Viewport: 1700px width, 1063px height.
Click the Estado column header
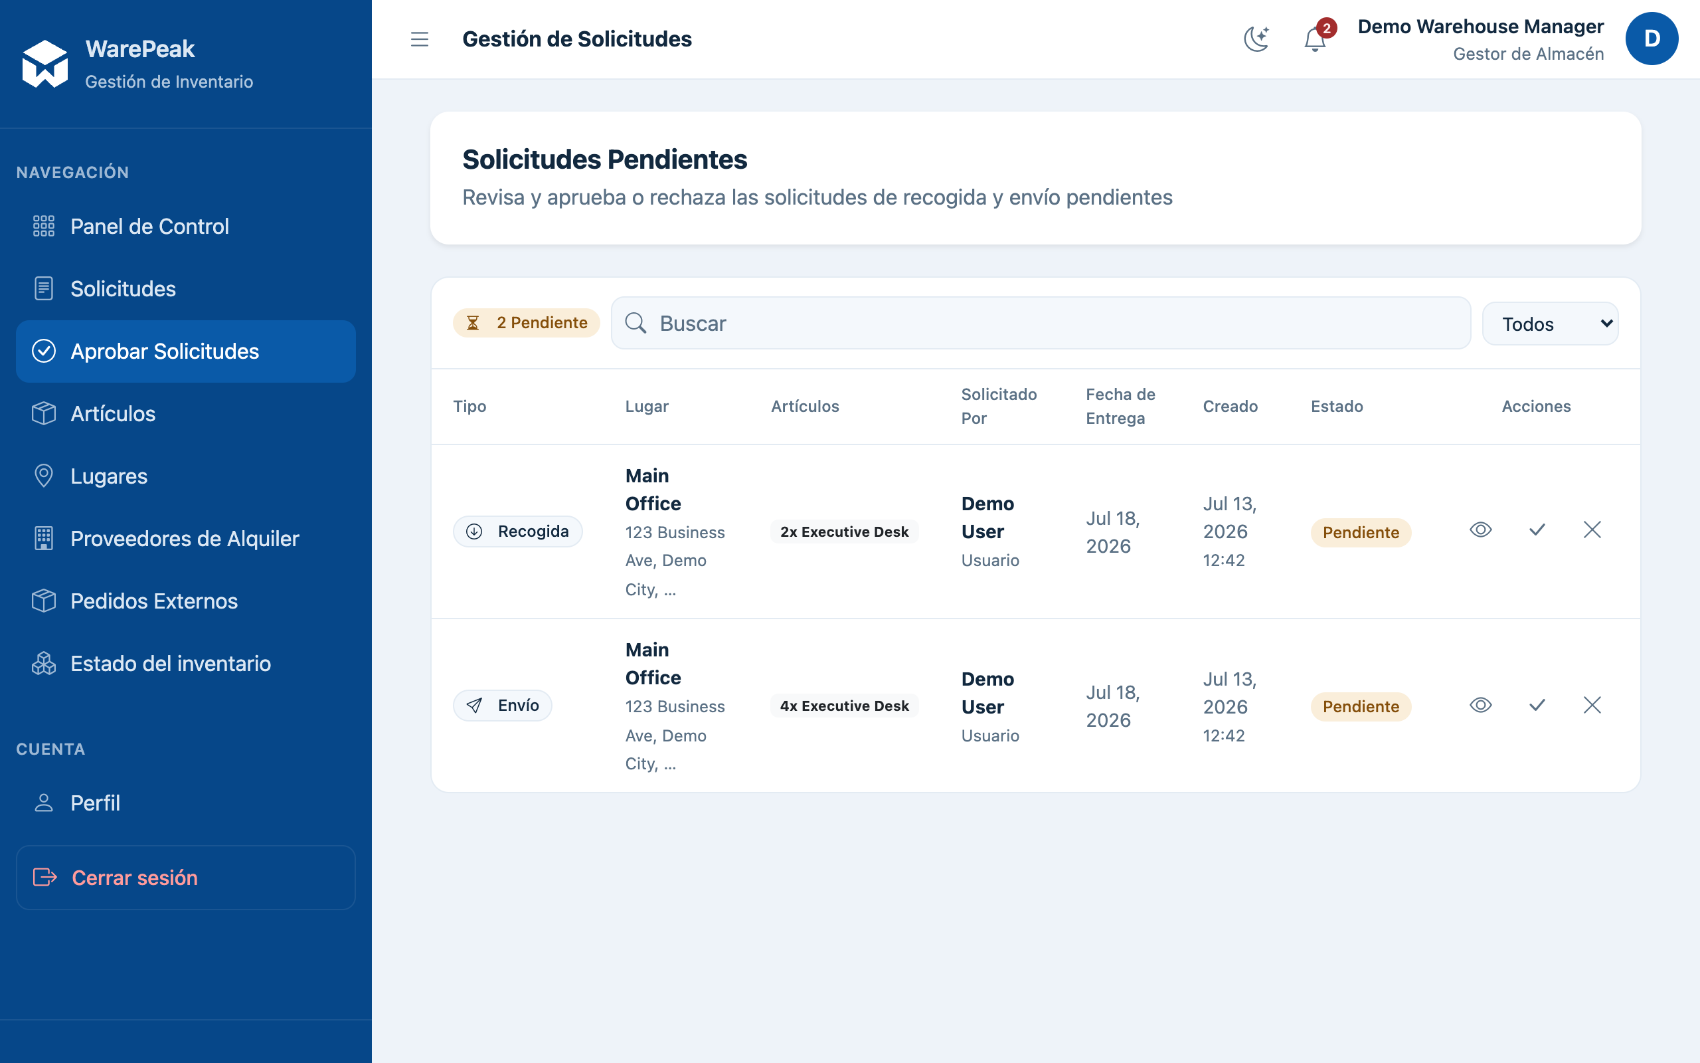[1337, 407]
